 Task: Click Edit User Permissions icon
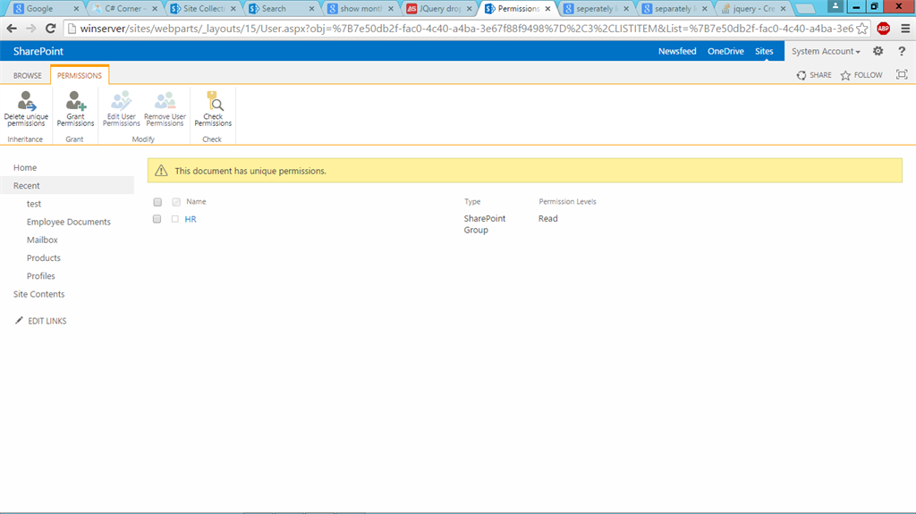coord(121,101)
